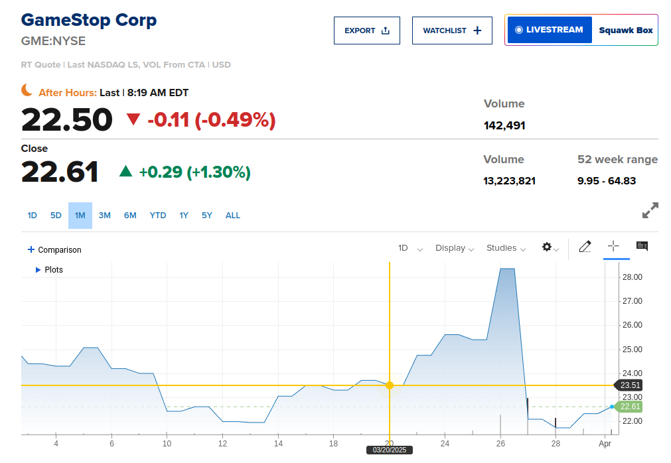Open the LIVESTREAM button
The width and height of the screenshot is (671, 463).
(550, 30)
